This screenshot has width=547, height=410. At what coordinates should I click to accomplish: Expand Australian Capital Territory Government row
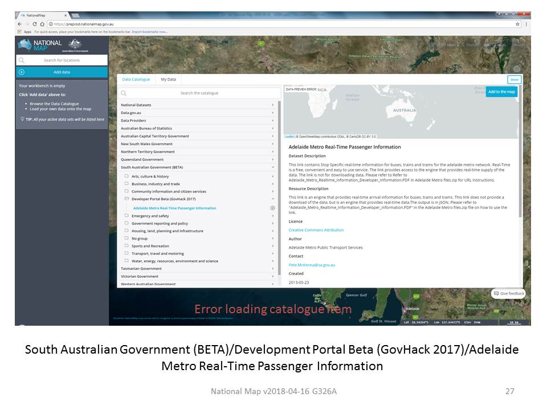coord(198,136)
